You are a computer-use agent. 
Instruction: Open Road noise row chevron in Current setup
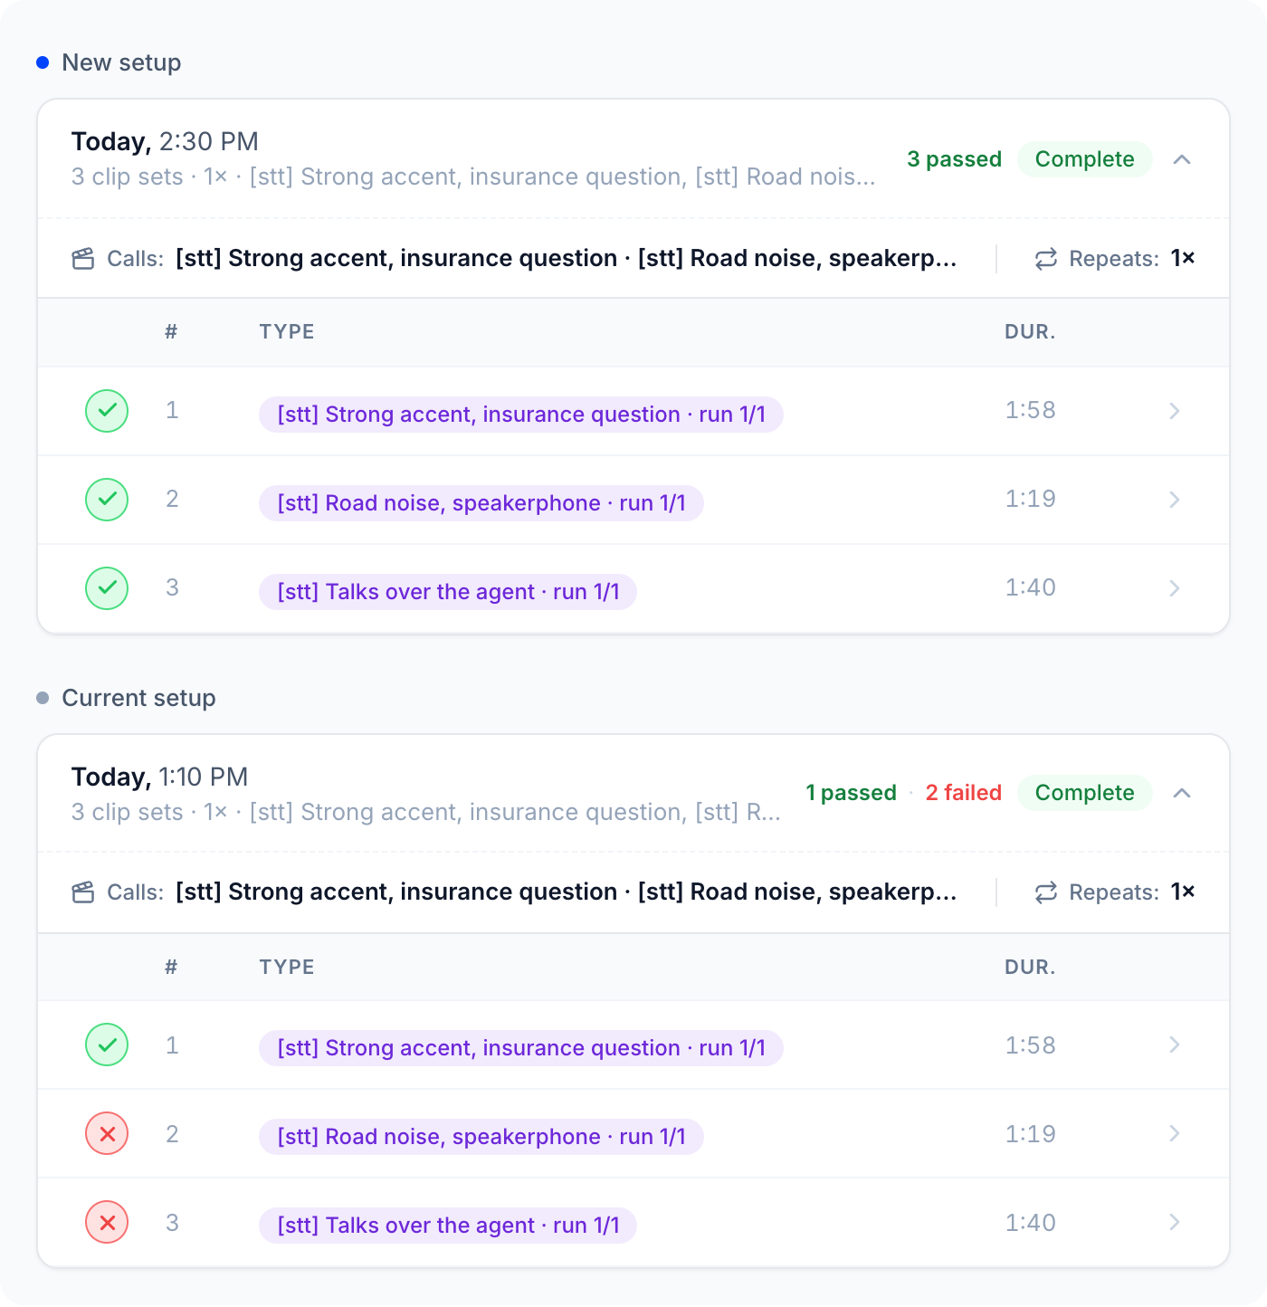pos(1175,1133)
